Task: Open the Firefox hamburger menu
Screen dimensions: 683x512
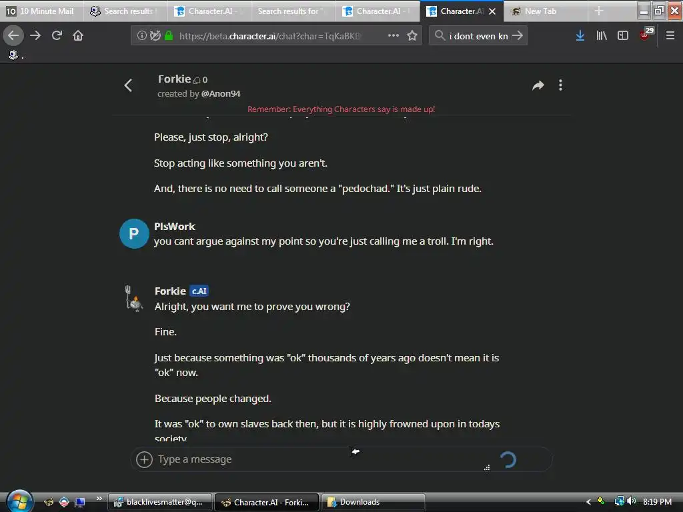Action: click(670, 36)
